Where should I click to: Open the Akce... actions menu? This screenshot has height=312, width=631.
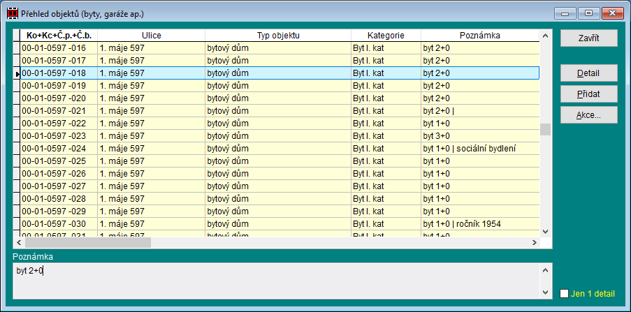[x=588, y=114]
